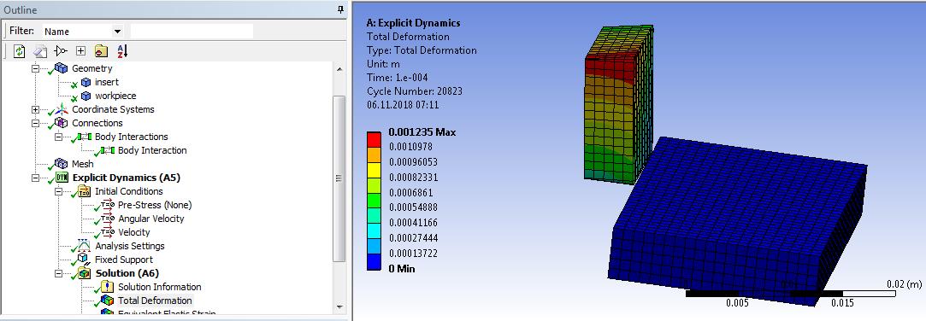Click the A-Z sort icon
The width and height of the screenshot is (926, 321).
coord(122,50)
